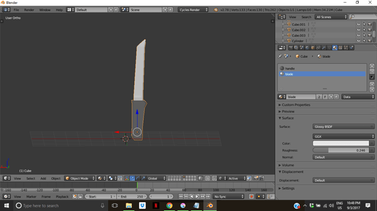Viewport: 377px width, 211px height.
Task: Open the World properties tab
Action: (307, 48)
